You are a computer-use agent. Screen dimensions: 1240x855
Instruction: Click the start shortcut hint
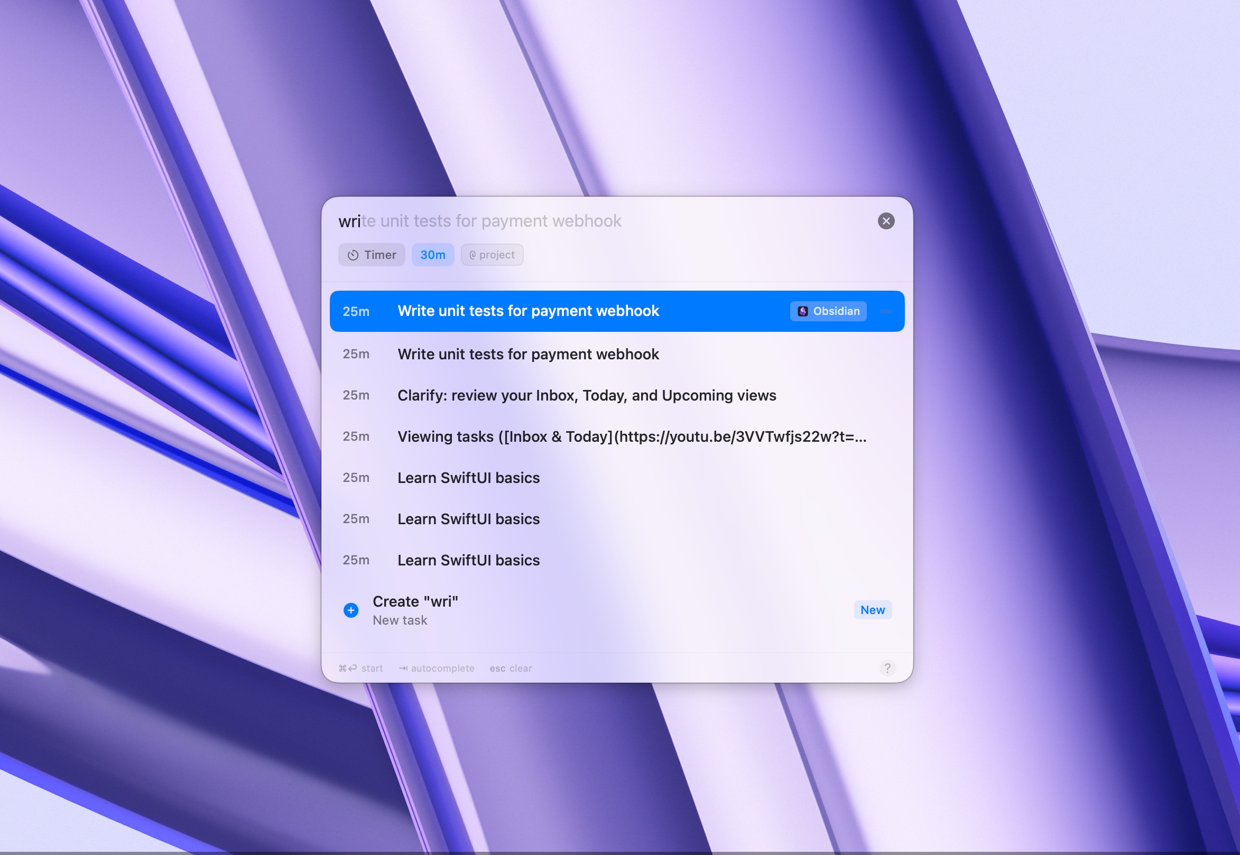click(x=360, y=668)
